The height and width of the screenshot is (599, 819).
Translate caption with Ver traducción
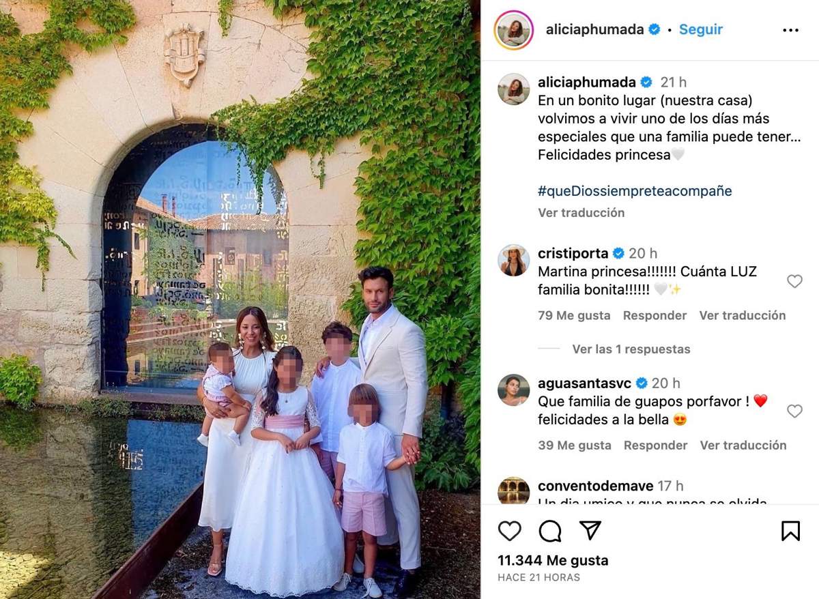[x=581, y=212]
